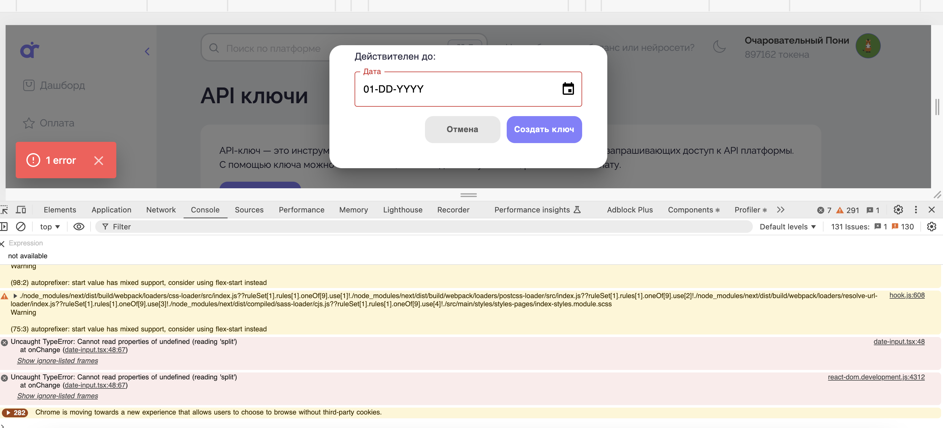The image size is (943, 428).
Task: Dismiss the '1 error' toast
Action: coord(98,160)
